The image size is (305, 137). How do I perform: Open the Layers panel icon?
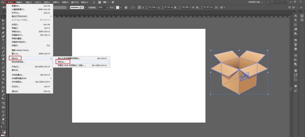click(296, 71)
